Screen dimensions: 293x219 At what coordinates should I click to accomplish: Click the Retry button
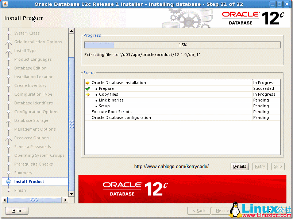click(x=260, y=166)
